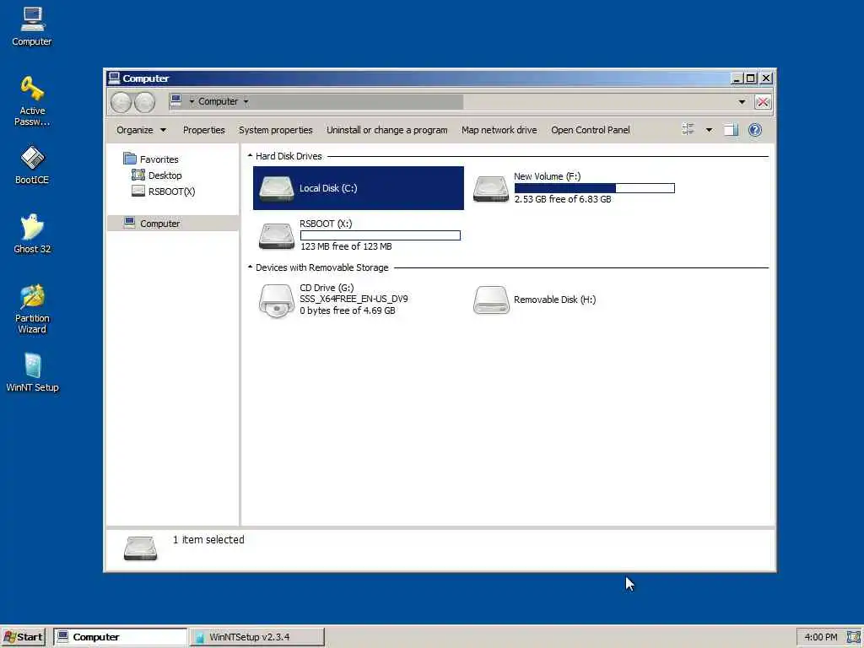
Task: Select the Removable Disk (H:) icon
Action: (x=490, y=300)
